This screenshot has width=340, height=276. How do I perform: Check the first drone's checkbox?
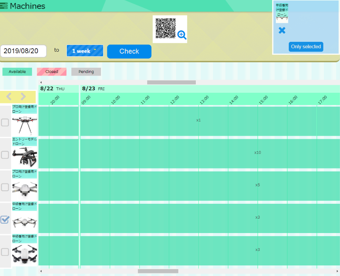point(5,122)
